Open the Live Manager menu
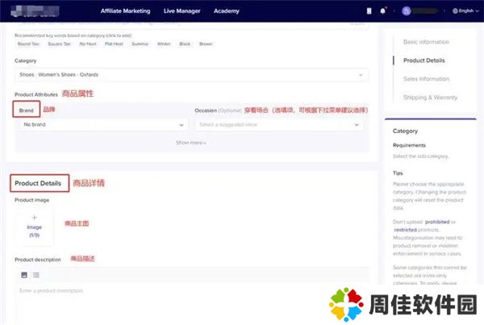The height and width of the screenshot is (325, 484). pyautogui.click(x=181, y=10)
